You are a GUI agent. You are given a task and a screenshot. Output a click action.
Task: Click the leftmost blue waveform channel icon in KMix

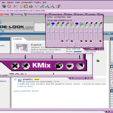[53, 23]
